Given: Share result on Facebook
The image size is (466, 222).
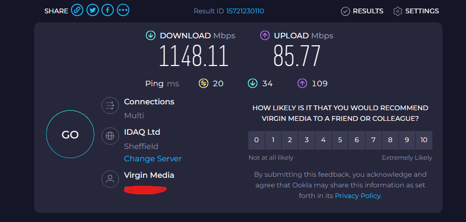Looking at the screenshot, I should pyautogui.click(x=108, y=11).
